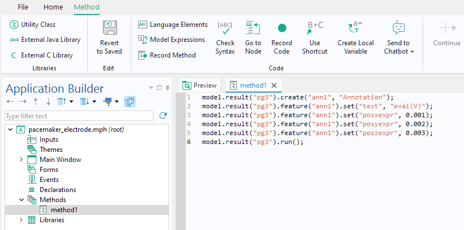The height and width of the screenshot is (230, 464).
Task: Expand the Main Window tree node
Action: click(21, 160)
